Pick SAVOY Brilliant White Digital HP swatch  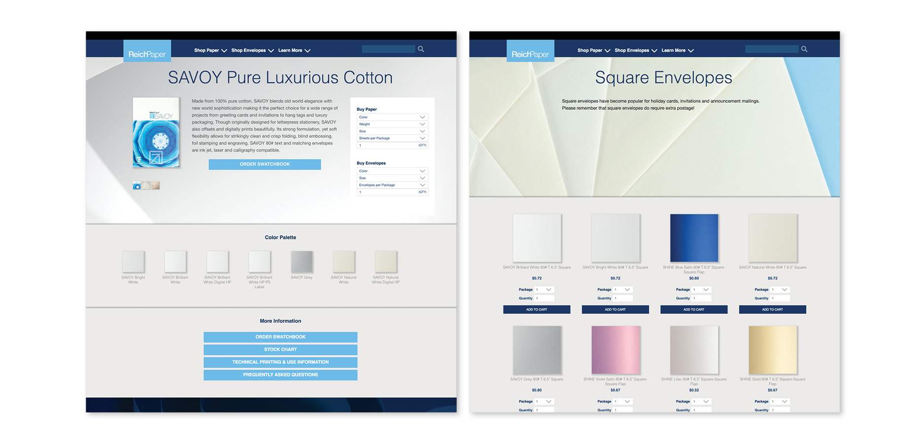coord(217,261)
